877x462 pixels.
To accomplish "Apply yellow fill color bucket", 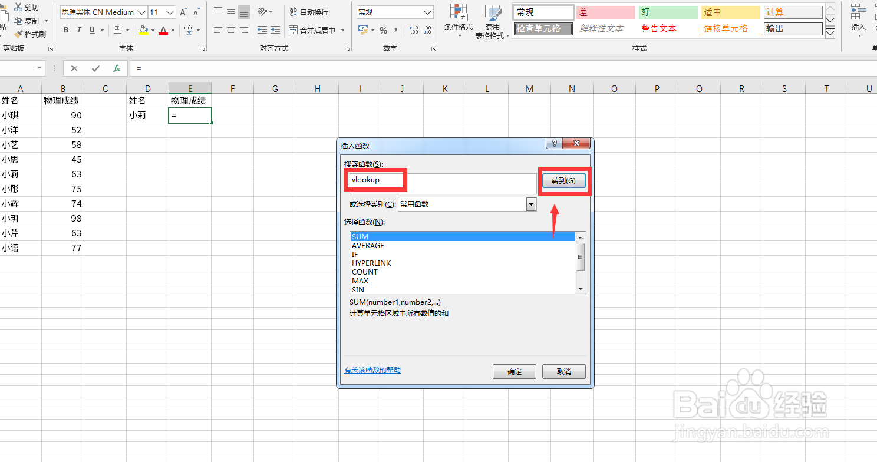I will [x=143, y=30].
